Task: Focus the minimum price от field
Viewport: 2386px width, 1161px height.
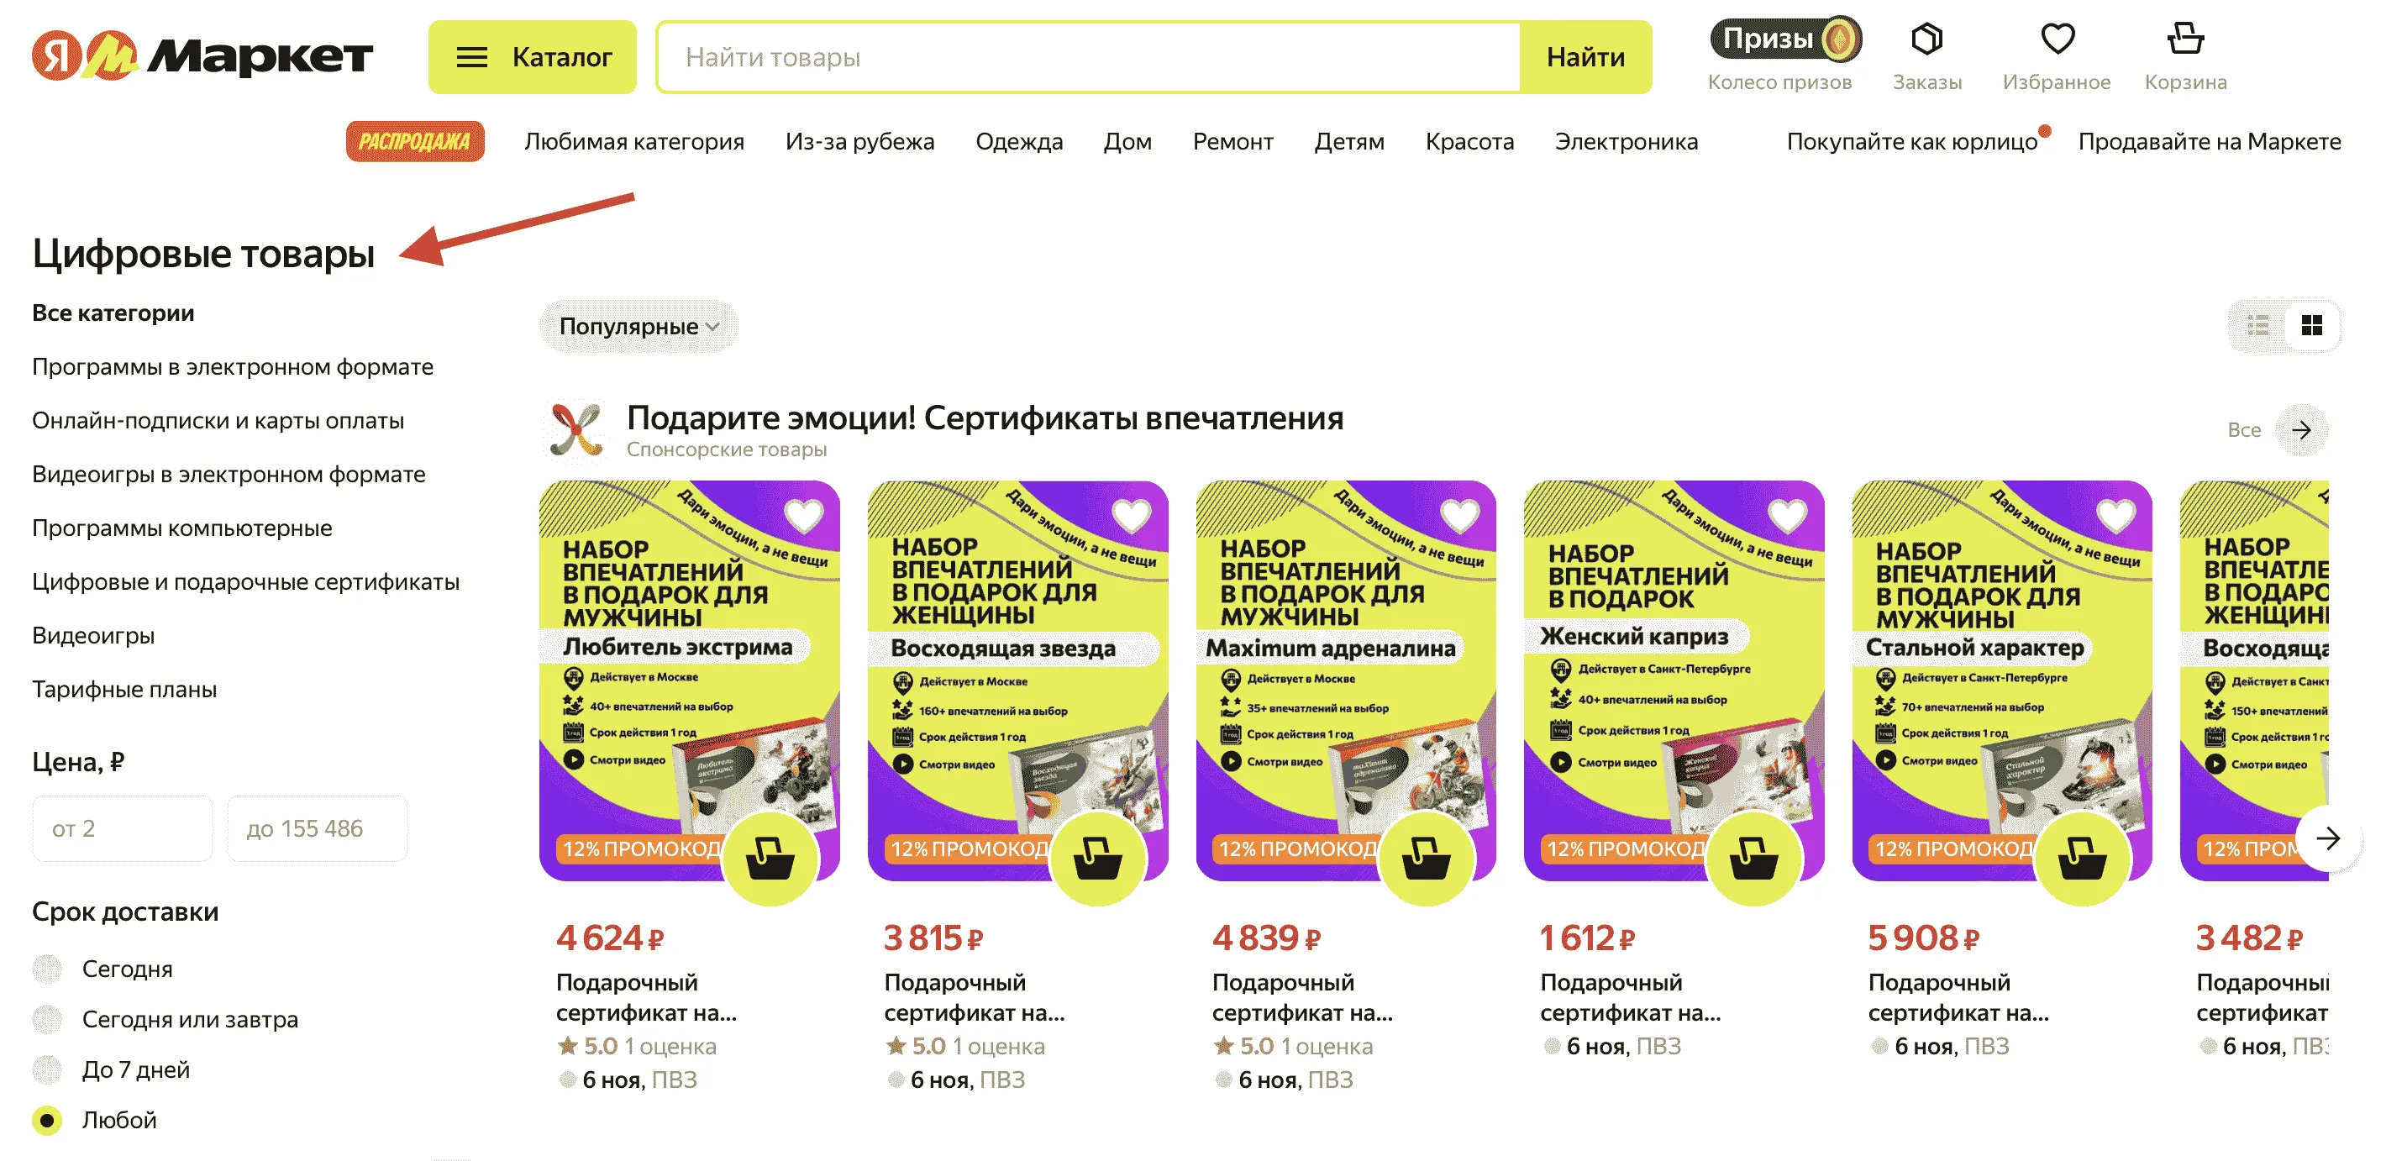Action: pyautogui.click(x=123, y=828)
